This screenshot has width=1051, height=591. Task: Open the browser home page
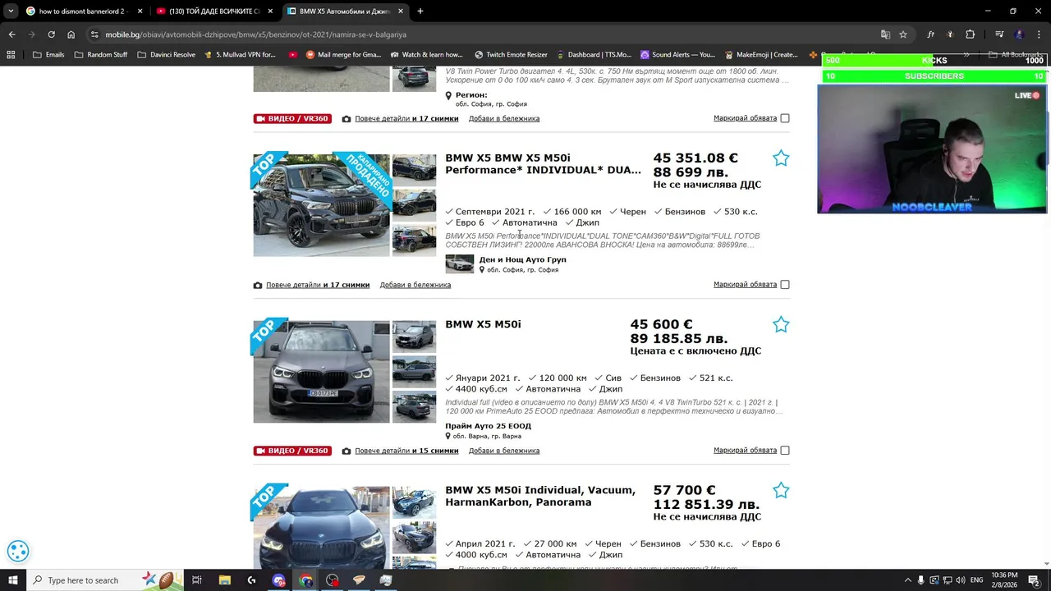[x=71, y=34]
